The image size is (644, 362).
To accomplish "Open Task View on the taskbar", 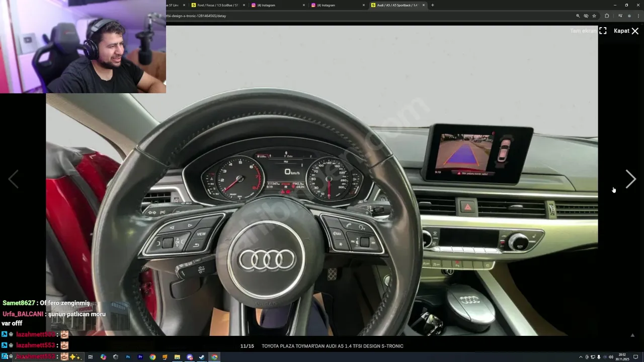I will pos(91,357).
